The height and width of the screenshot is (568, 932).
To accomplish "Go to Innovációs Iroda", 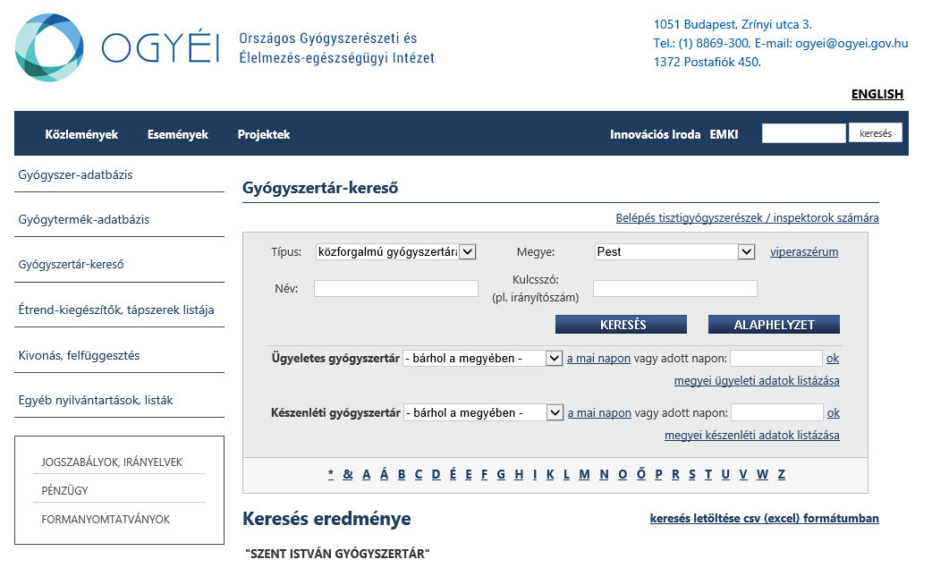I will click(655, 134).
